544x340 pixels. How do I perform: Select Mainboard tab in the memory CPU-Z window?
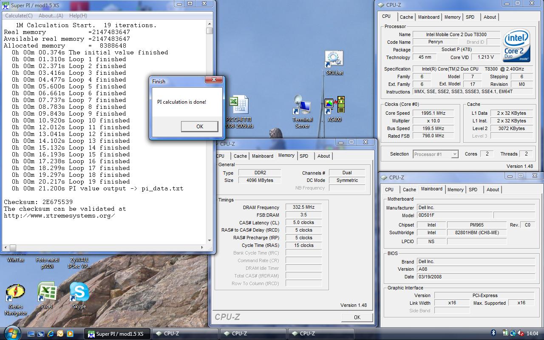[x=263, y=156]
